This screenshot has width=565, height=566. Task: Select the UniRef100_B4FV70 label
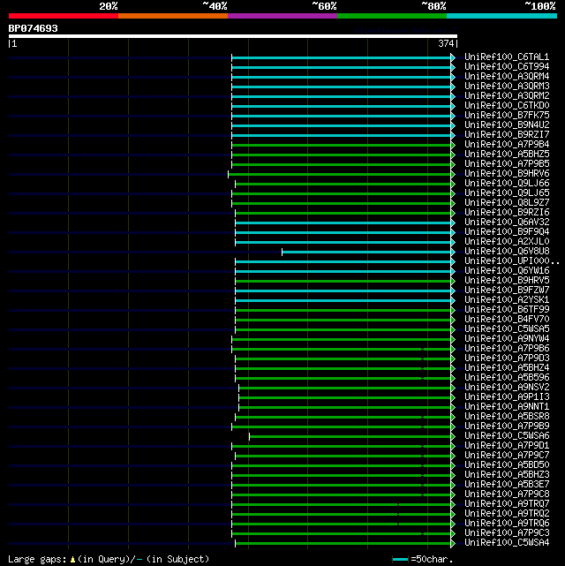point(507,319)
